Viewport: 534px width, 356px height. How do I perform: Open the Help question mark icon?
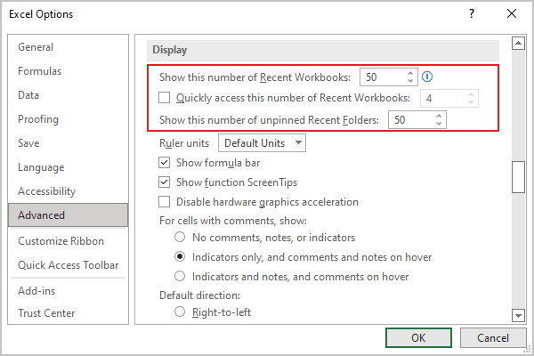(x=472, y=13)
